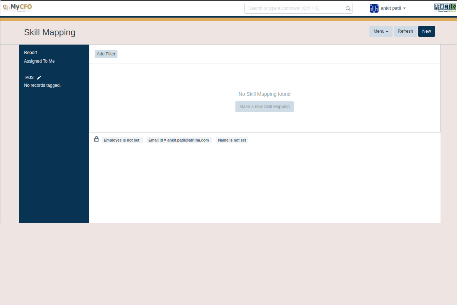The height and width of the screenshot is (305, 457).
Task: Expand the Menu dropdown
Action: [x=381, y=31]
